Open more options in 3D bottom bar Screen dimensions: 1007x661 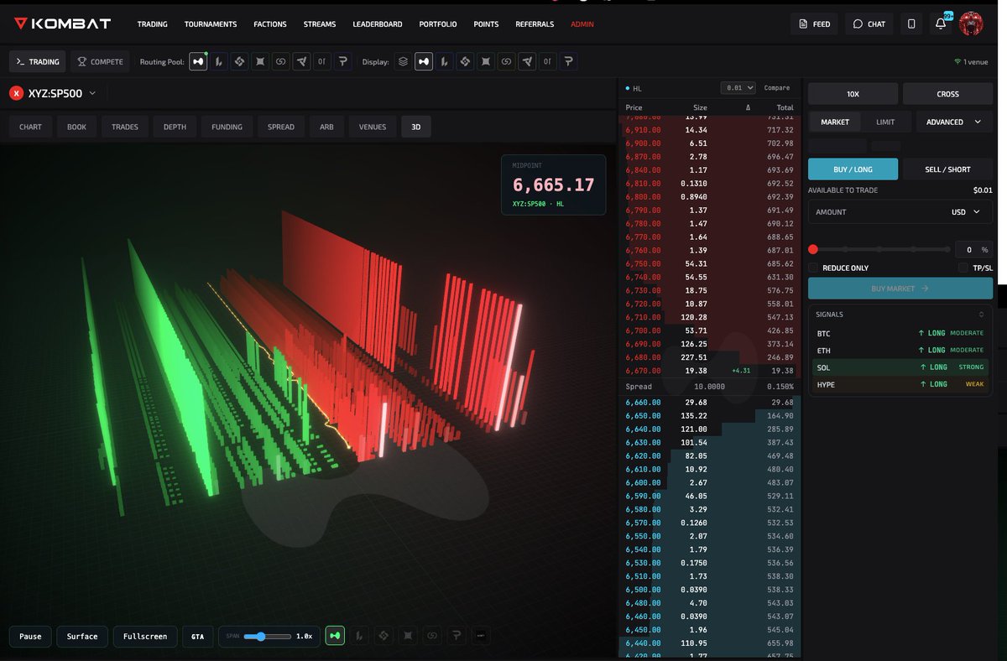pos(481,636)
